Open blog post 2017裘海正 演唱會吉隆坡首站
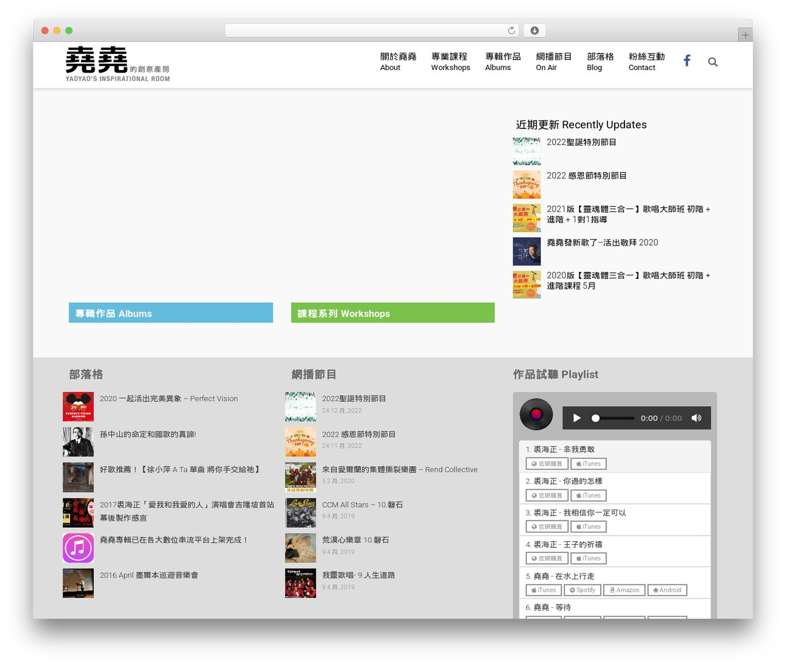 pos(187,511)
